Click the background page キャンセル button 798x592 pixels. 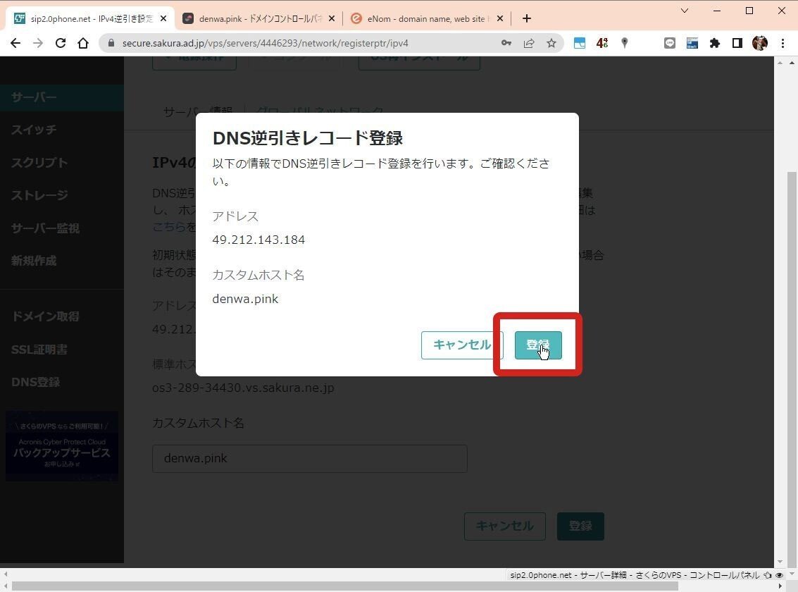click(x=505, y=526)
